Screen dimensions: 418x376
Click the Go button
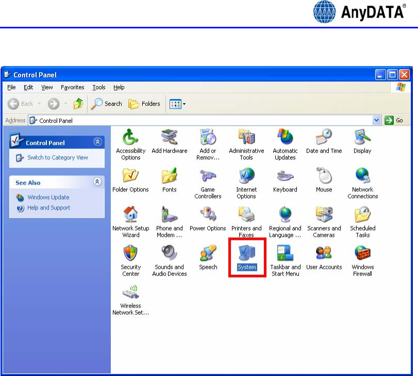click(x=393, y=120)
